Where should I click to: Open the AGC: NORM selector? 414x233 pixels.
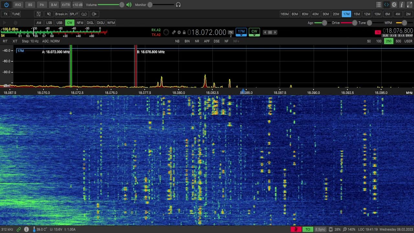[x=51, y=41]
